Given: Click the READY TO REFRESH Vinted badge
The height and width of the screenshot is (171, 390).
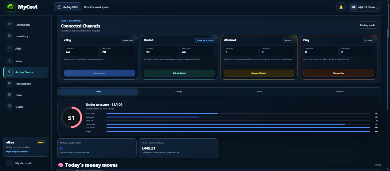Looking at the screenshot, I should click(205, 41).
